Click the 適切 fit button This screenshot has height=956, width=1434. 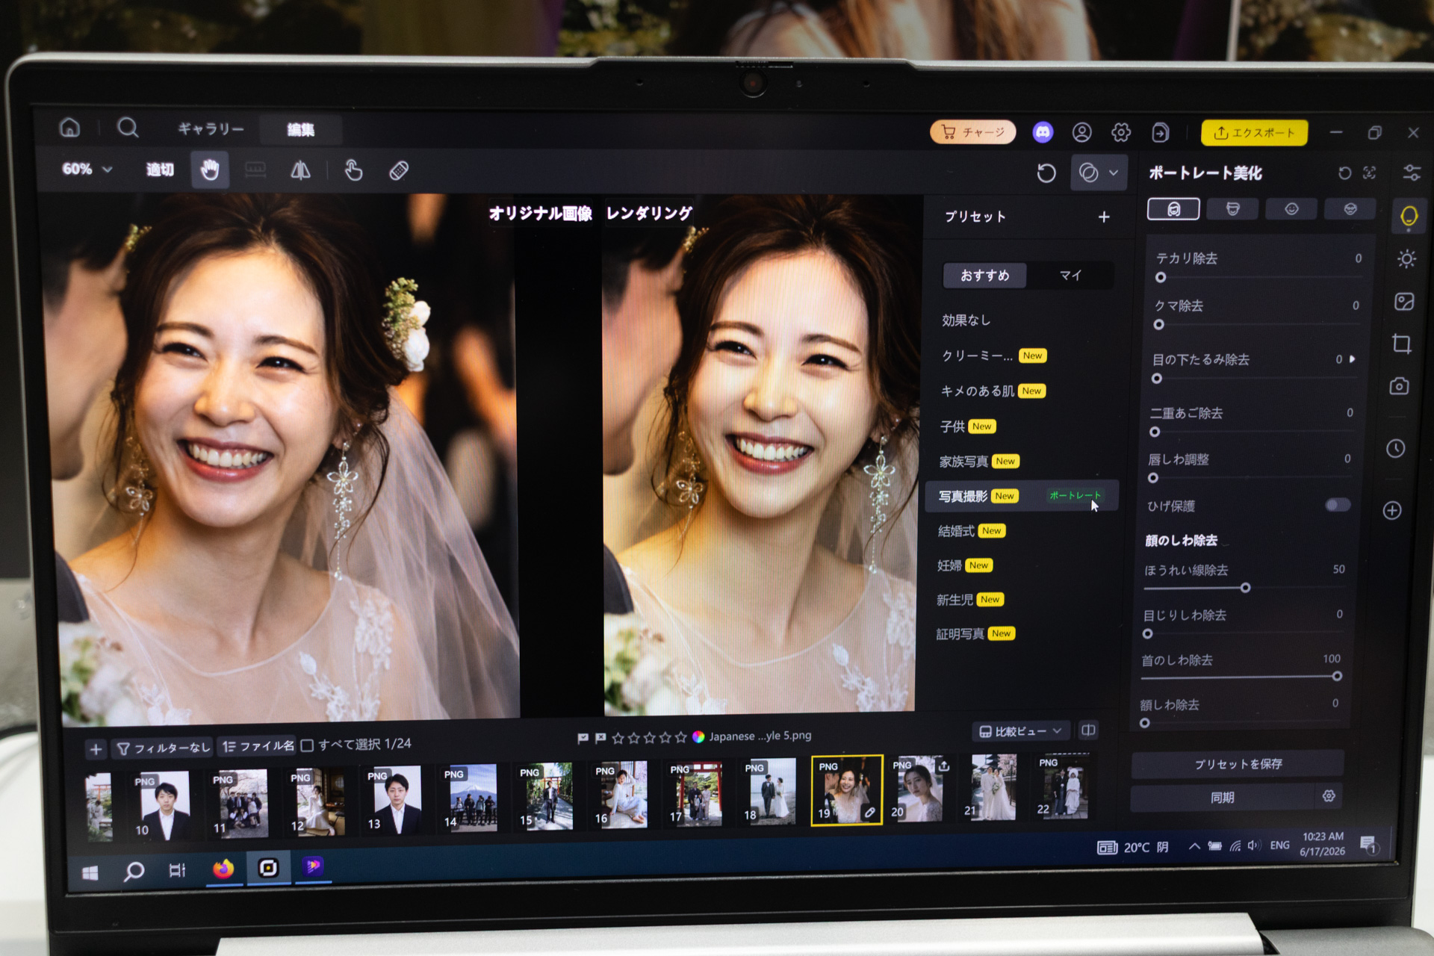pos(160,170)
